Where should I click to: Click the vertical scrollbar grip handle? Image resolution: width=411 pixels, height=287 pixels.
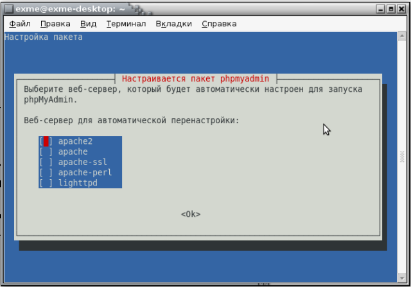(x=402, y=157)
